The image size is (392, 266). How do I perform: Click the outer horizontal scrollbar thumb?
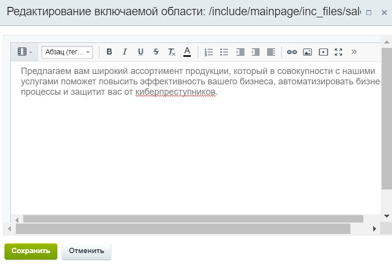point(183,229)
